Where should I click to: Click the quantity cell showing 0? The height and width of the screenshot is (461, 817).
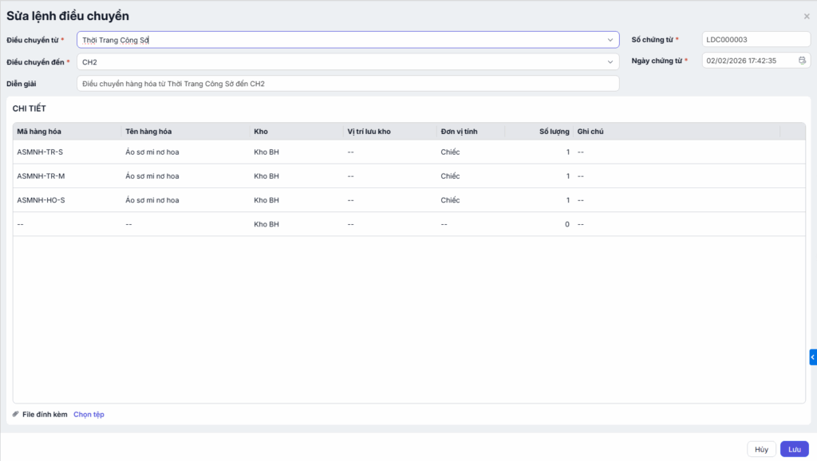(566, 224)
